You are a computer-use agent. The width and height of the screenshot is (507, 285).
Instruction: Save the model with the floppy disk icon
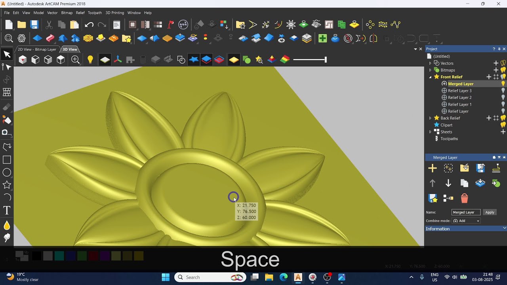tap(34, 25)
